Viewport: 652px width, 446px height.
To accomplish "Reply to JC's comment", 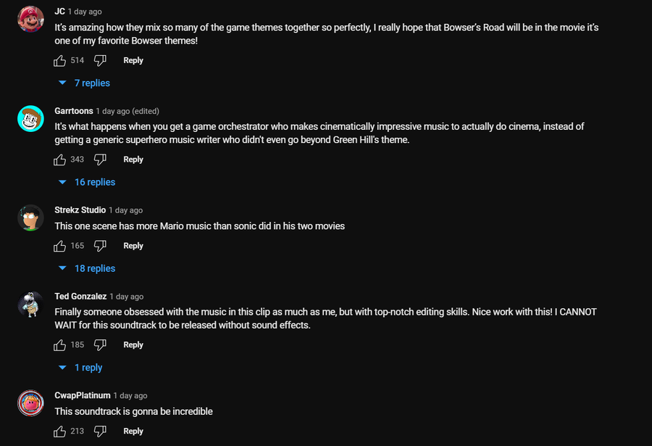I will pyautogui.click(x=133, y=60).
